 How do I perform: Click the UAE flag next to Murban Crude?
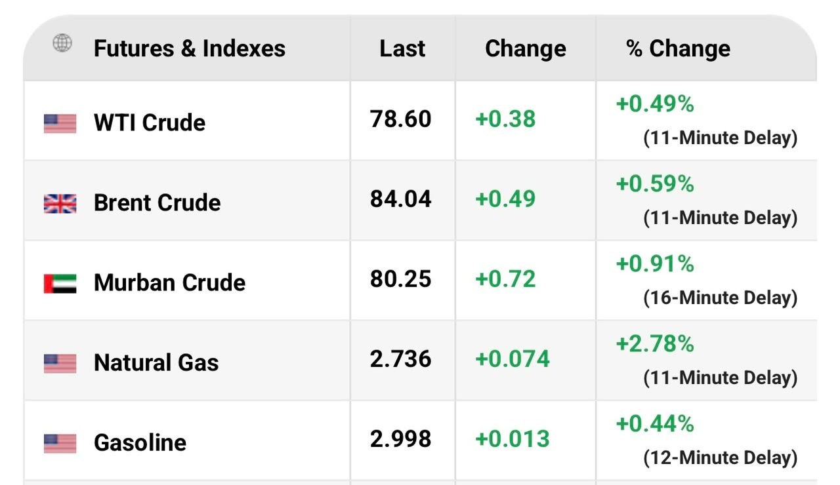coord(60,284)
